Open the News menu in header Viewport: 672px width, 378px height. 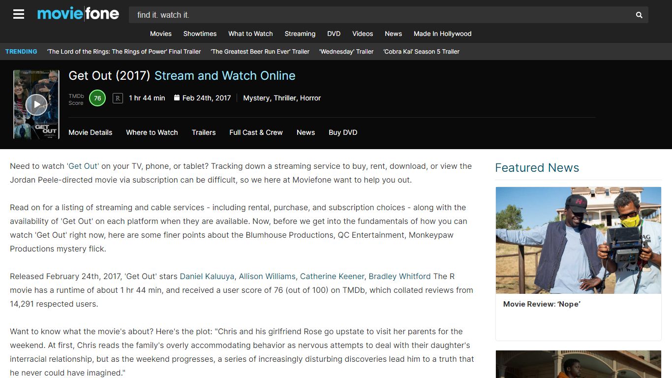tap(394, 33)
